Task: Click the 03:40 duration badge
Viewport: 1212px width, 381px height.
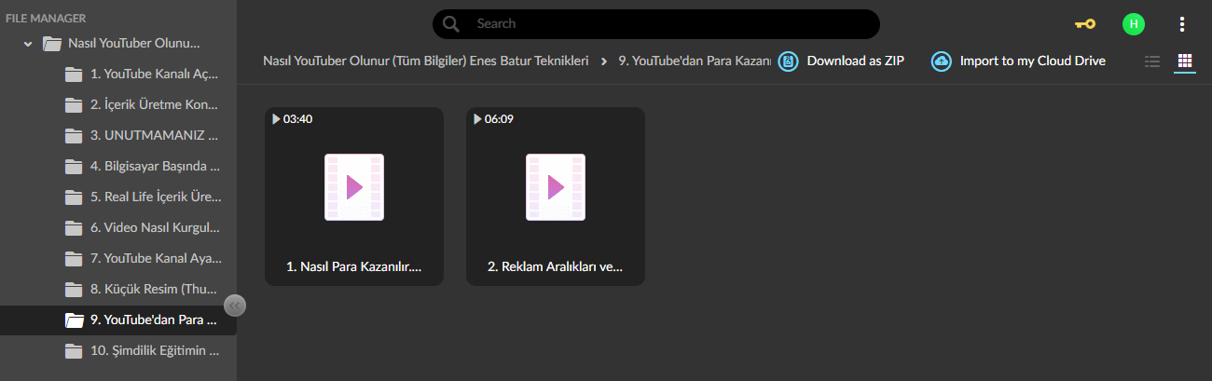Action: click(292, 119)
